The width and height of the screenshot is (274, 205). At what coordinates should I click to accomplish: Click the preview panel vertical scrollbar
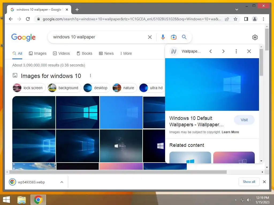click(261, 62)
